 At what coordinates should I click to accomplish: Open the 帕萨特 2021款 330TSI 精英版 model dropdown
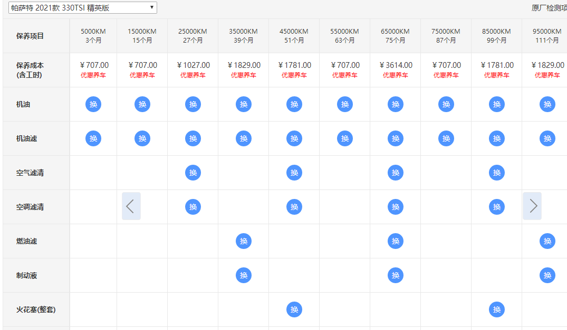click(x=83, y=7)
